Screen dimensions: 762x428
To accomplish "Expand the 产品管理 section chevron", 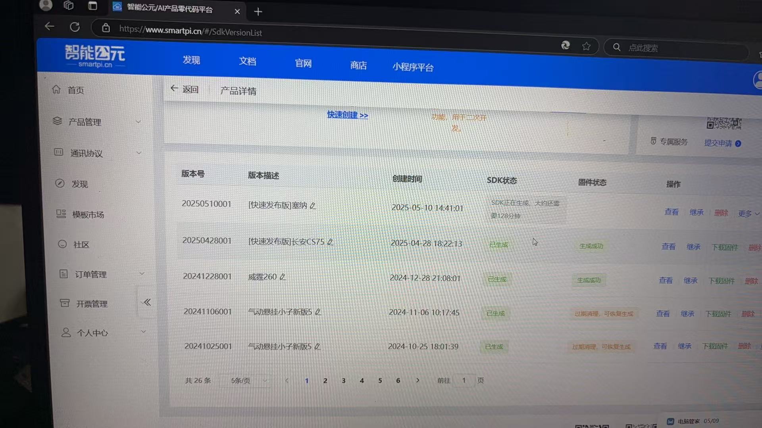I will [138, 122].
